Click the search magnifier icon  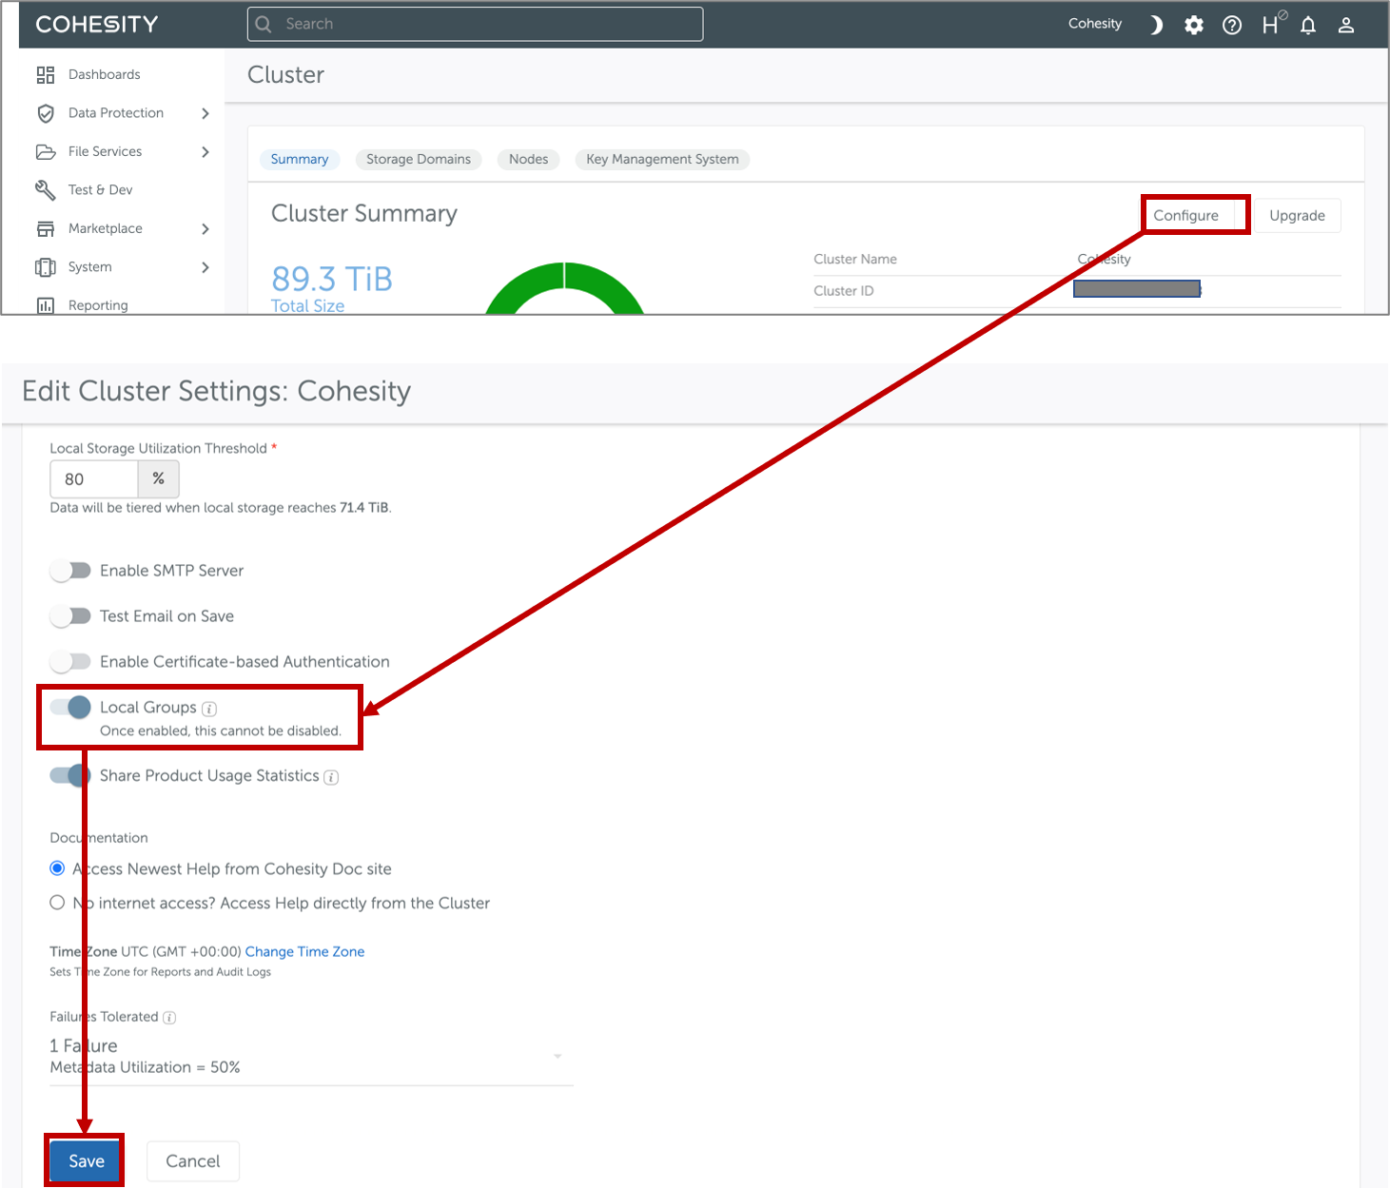pos(264,24)
